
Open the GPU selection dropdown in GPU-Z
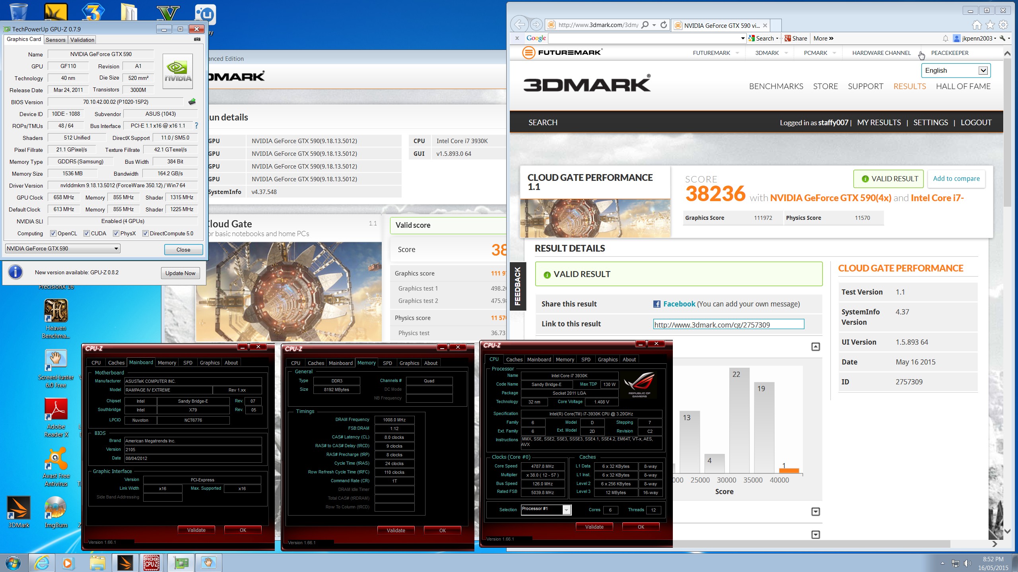pyautogui.click(x=62, y=248)
